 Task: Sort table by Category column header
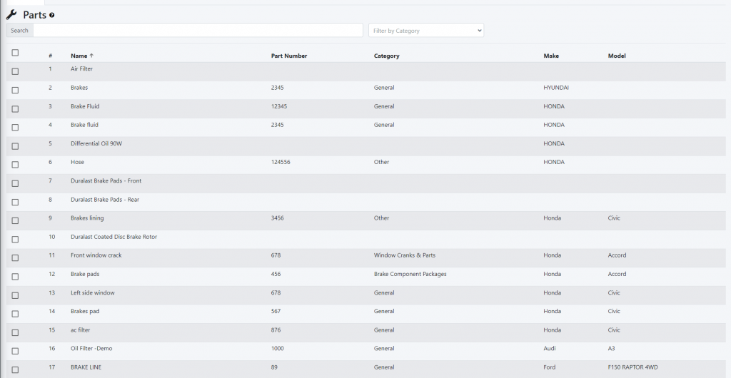coord(386,56)
